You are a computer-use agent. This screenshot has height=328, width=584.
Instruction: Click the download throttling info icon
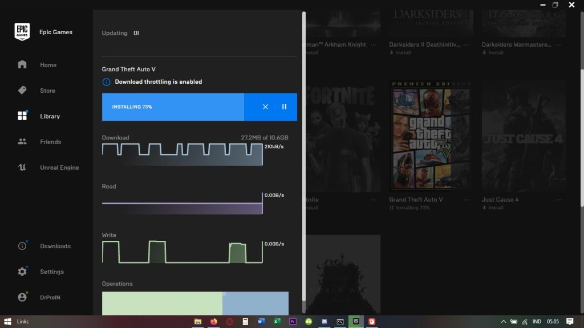106,82
